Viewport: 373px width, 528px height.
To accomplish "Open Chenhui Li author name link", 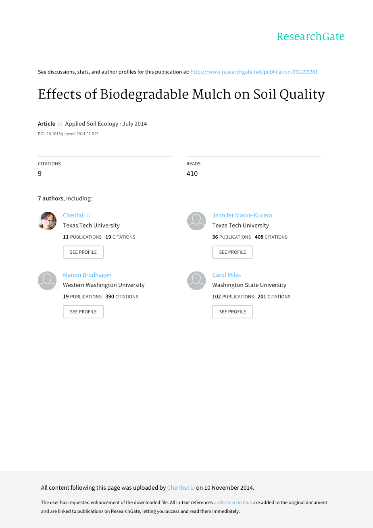I will coord(77,215).
